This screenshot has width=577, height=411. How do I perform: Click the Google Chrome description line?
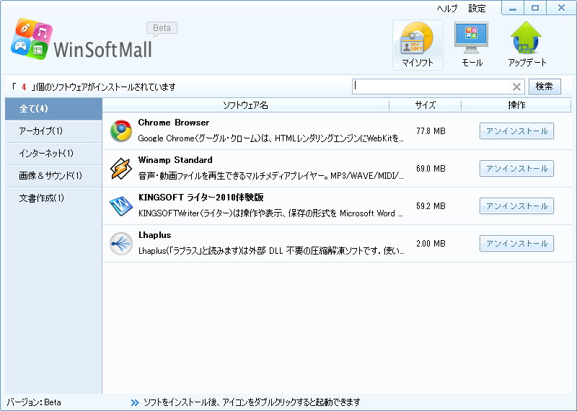tap(271, 138)
